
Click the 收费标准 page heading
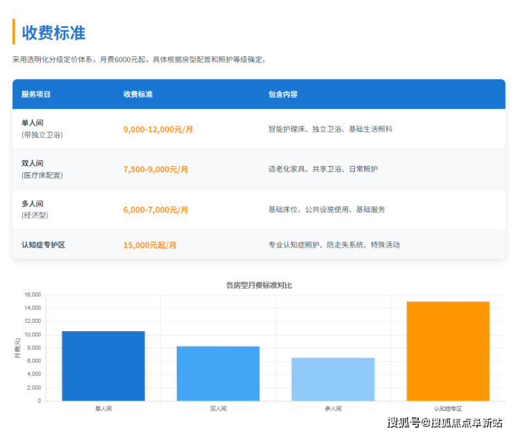[53, 33]
